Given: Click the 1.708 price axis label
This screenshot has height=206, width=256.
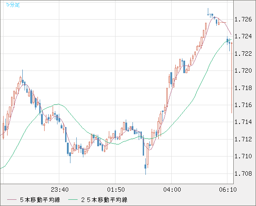Looking at the screenshot, I should (243, 173).
